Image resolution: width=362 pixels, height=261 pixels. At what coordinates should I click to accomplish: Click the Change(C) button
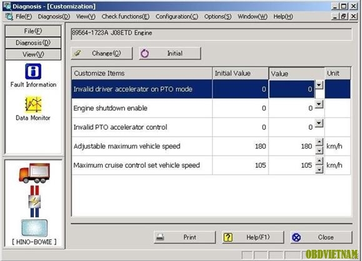(x=102, y=54)
